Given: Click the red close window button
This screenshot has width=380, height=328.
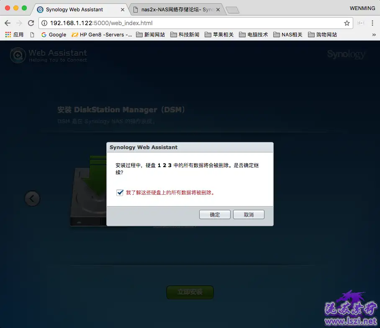Looking at the screenshot, I should pyautogui.click(x=8, y=8).
